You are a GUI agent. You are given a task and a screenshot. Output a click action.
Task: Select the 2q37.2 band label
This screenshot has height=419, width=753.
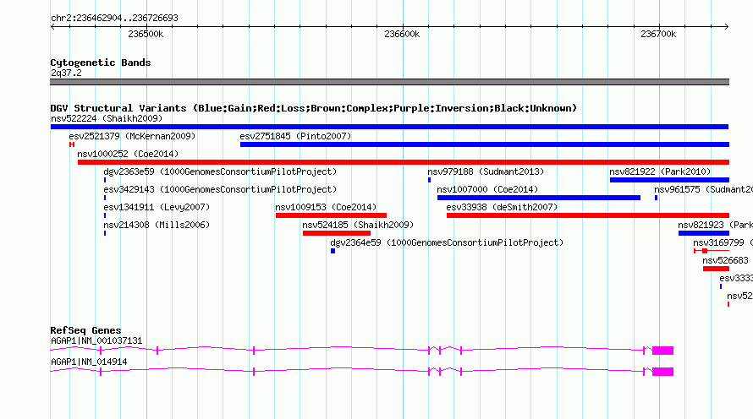66,73
